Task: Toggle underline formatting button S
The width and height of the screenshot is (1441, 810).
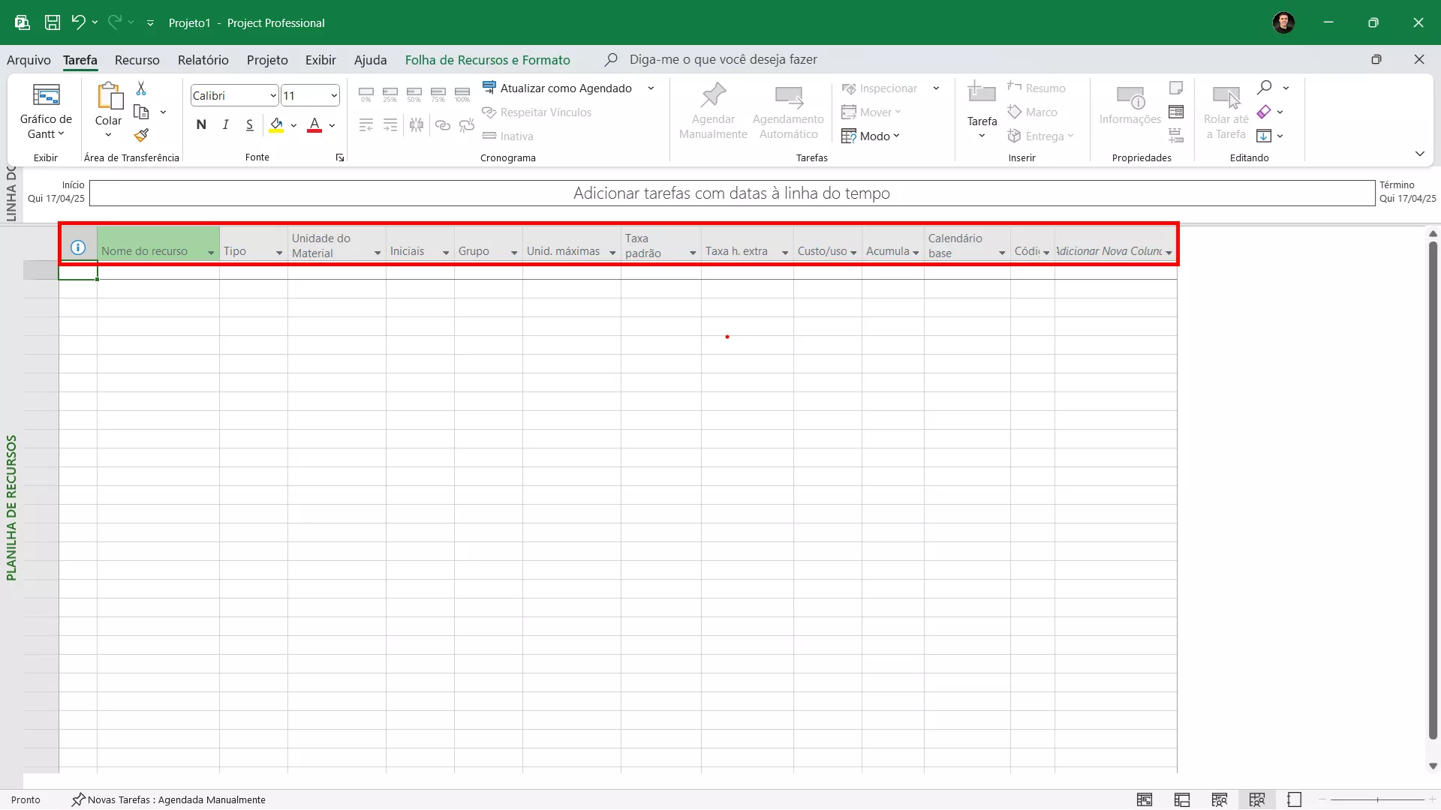Action: (x=249, y=125)
